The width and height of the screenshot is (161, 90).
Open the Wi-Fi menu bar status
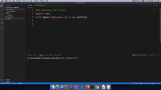coord(136,1)
